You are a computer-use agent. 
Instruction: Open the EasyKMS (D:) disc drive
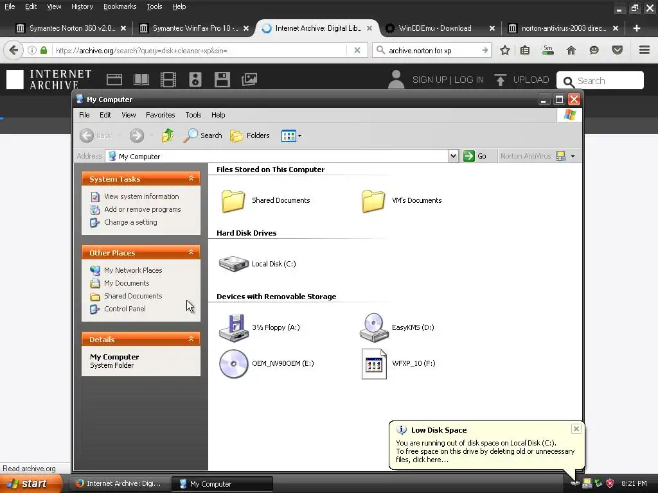(x=375, y=328)
